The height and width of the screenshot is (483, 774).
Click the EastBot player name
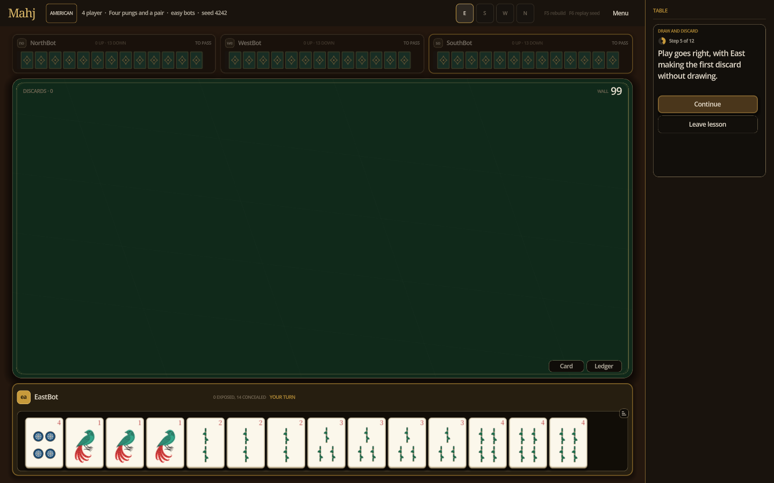[x=46, y=397]
